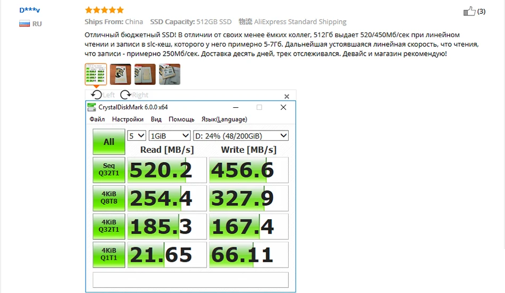
Task: Click the reviewer name D***v
Action: 30,10
